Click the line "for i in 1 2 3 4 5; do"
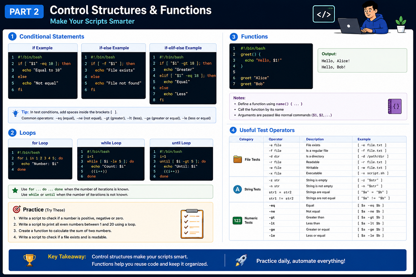Screen dimensions: 416x277 [40, 158]
